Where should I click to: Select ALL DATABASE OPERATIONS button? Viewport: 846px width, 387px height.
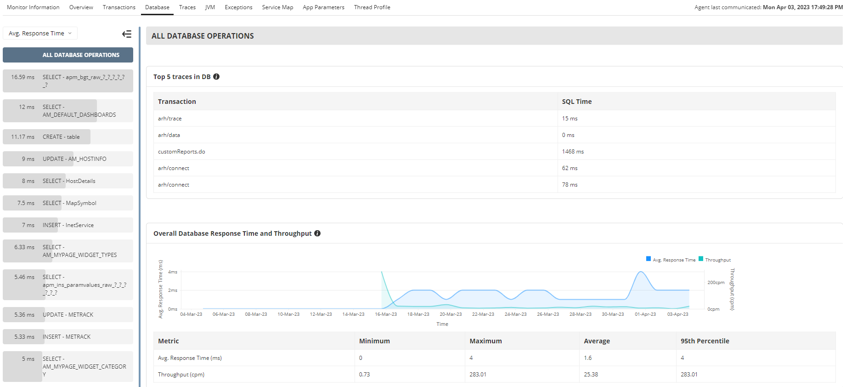tap(68, 55)
